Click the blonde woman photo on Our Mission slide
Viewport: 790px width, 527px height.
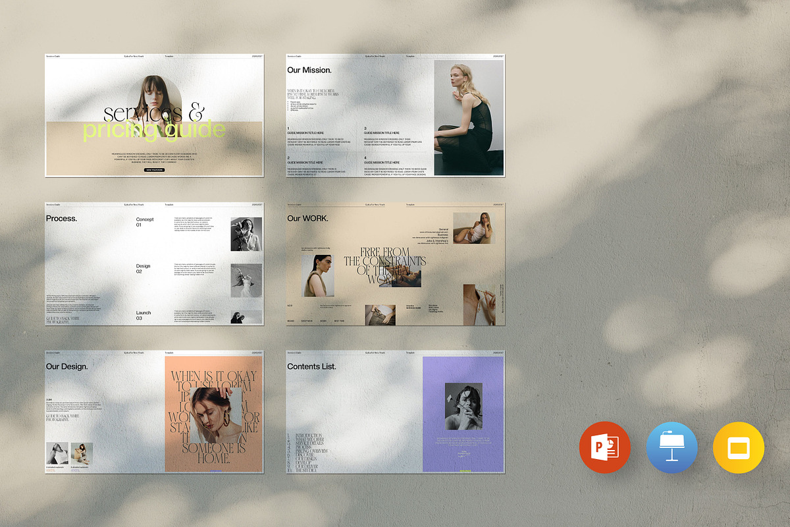tap(469, 118)
